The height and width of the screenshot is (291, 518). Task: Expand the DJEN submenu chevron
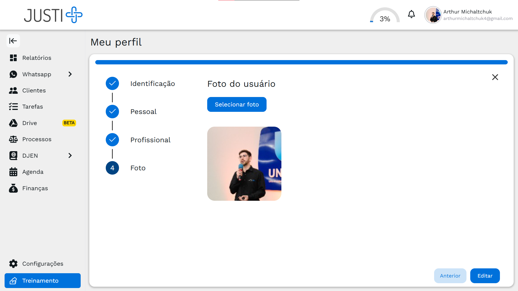[x=70, y=156]
